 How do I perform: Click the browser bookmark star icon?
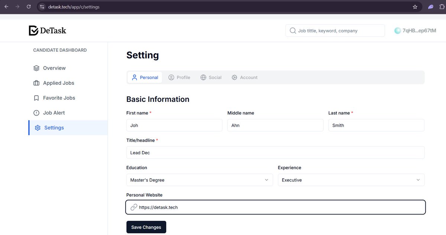(x=415, y=6)
